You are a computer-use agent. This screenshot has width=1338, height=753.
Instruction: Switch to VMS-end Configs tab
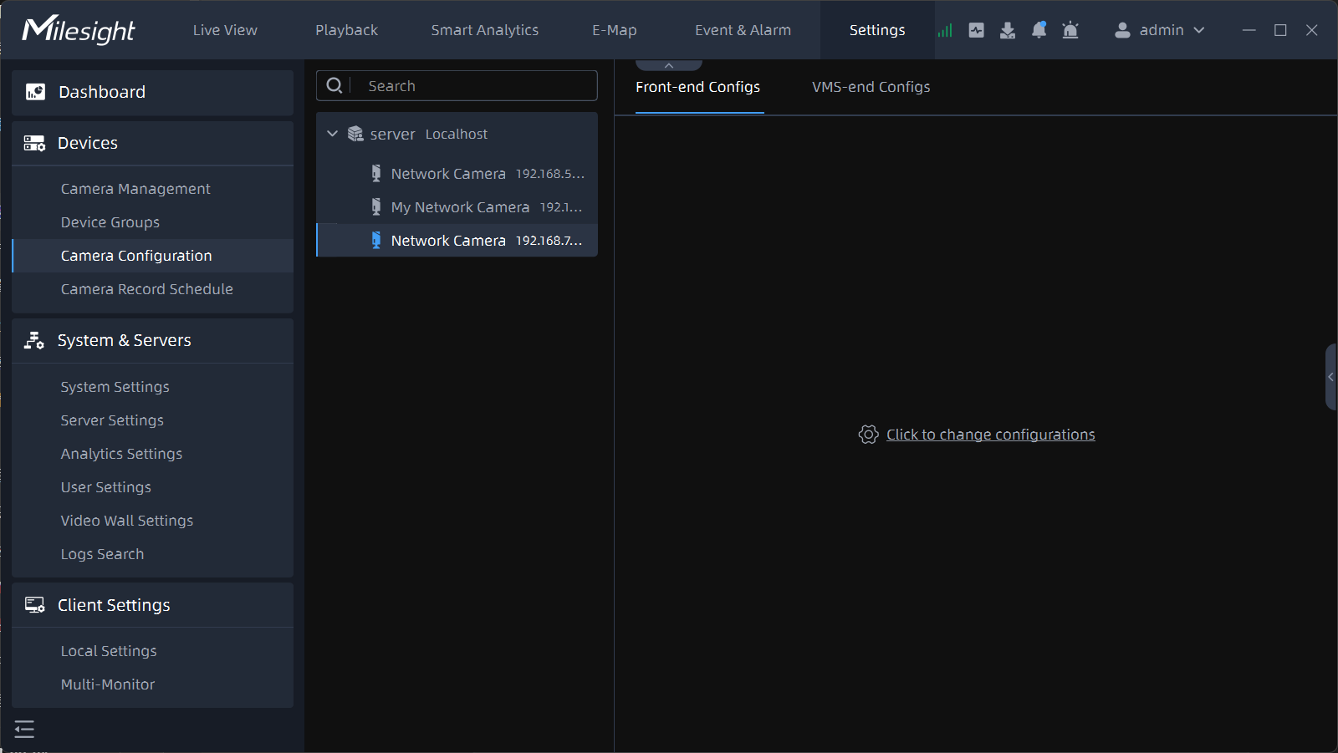[x=871, y=87]
